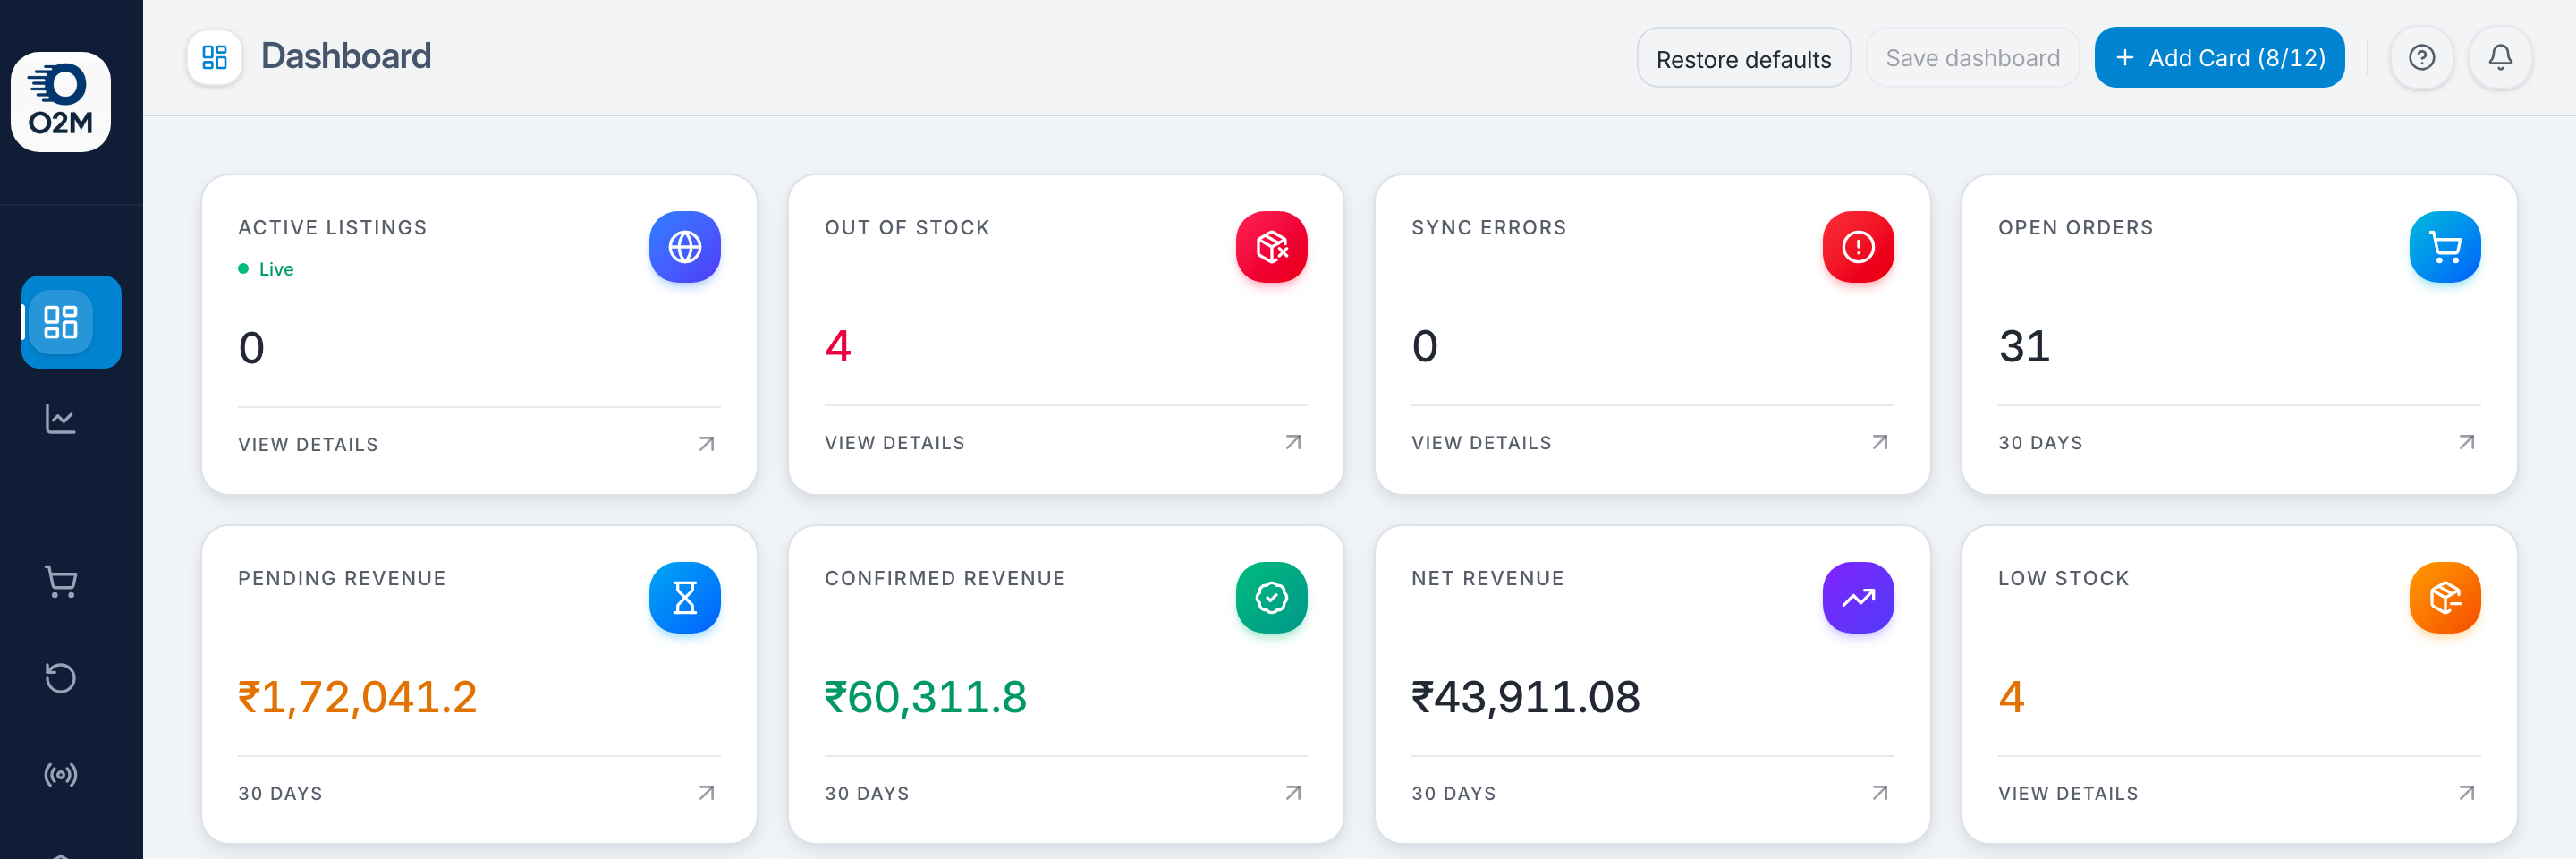Open View Details on Out of Stock card
Viewport: 2576px width, 859px height.
895,443
